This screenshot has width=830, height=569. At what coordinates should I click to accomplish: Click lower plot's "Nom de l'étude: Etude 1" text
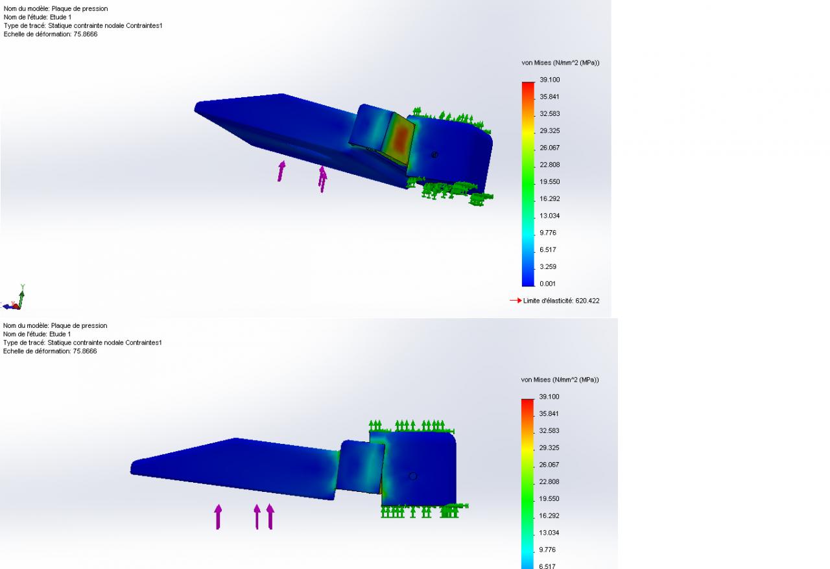click(38, 334)
